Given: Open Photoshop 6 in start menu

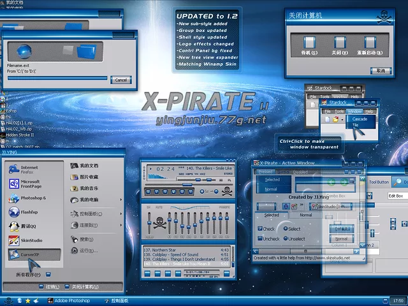Looking at the screenshot, I should [x=29, y=199].
